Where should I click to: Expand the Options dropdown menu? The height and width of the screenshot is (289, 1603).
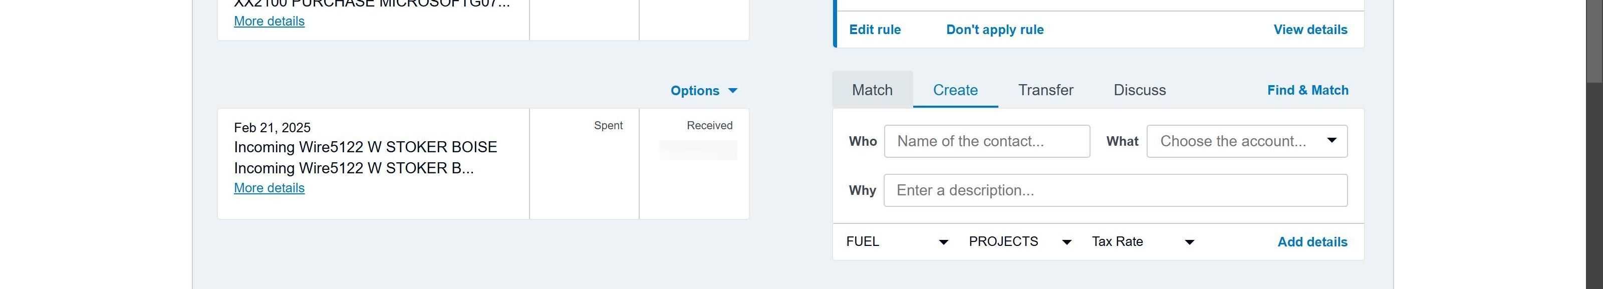pos(704,91)
